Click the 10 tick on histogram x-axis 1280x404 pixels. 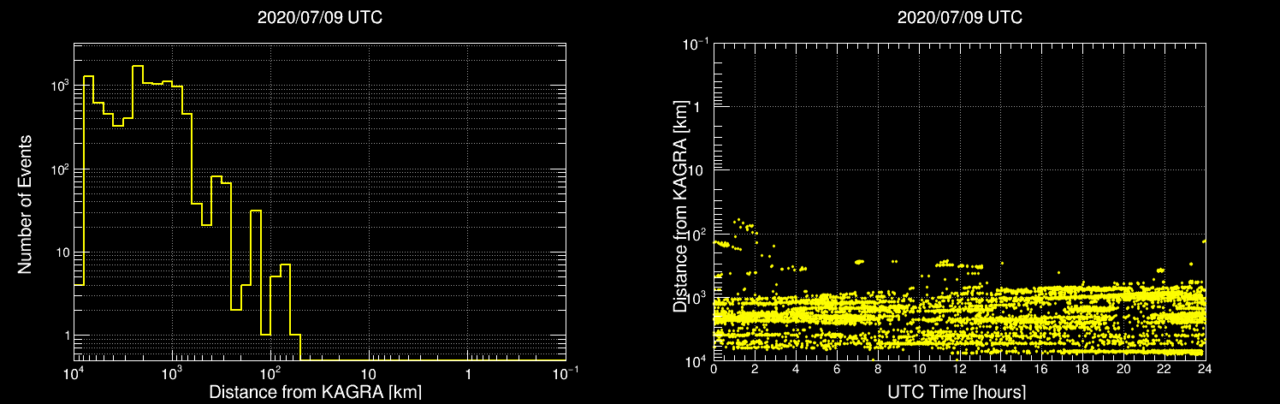coord(369,375)
